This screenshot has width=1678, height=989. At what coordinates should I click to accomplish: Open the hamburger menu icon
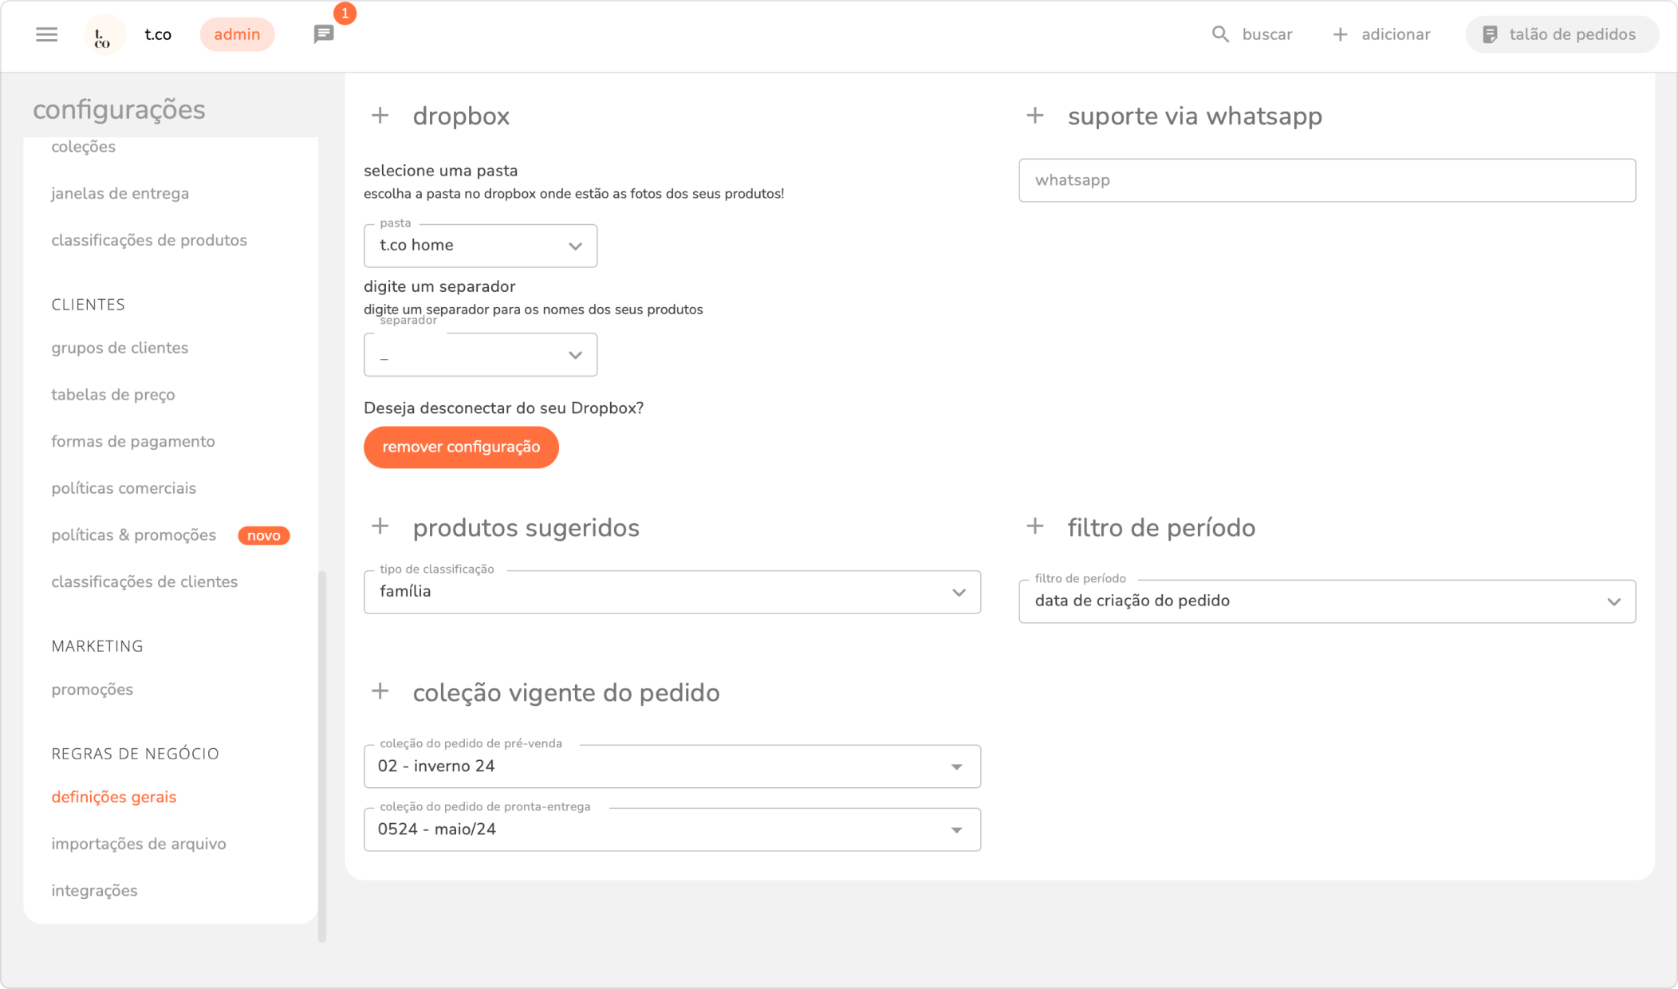pos(47,34)
